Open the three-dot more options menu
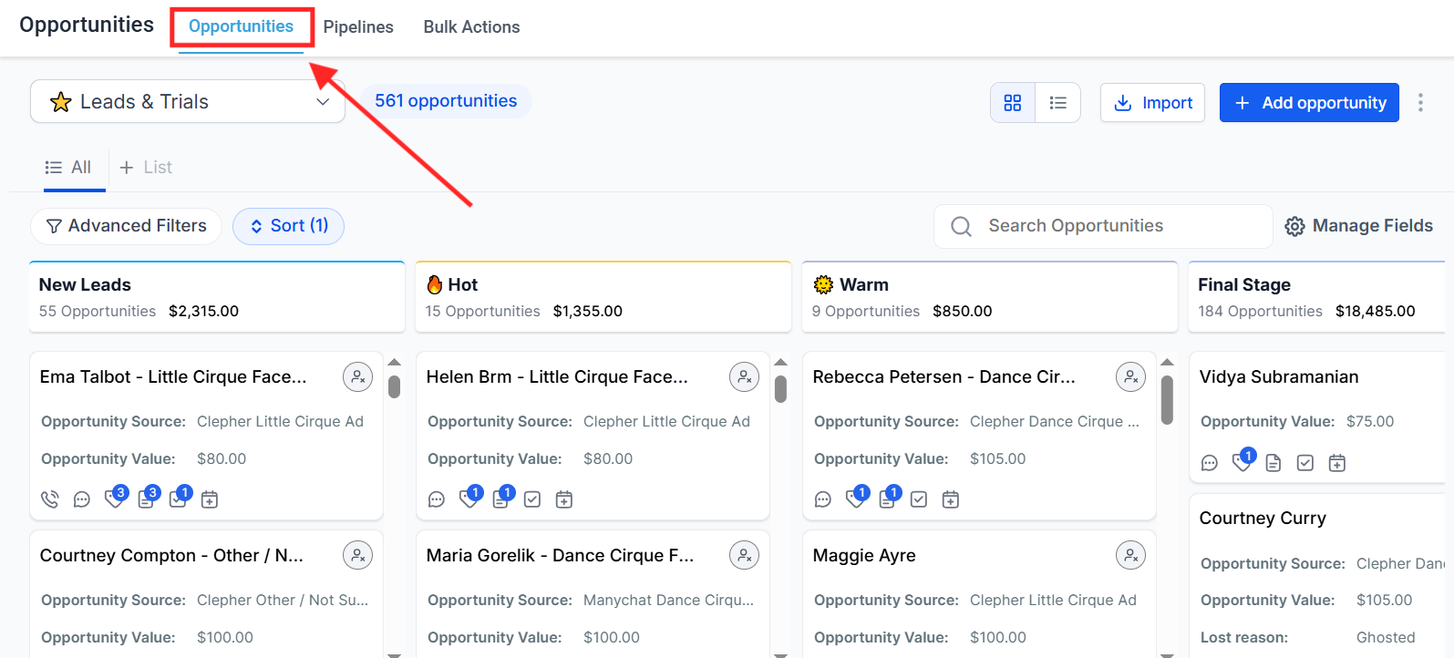 pos(1420,103)
